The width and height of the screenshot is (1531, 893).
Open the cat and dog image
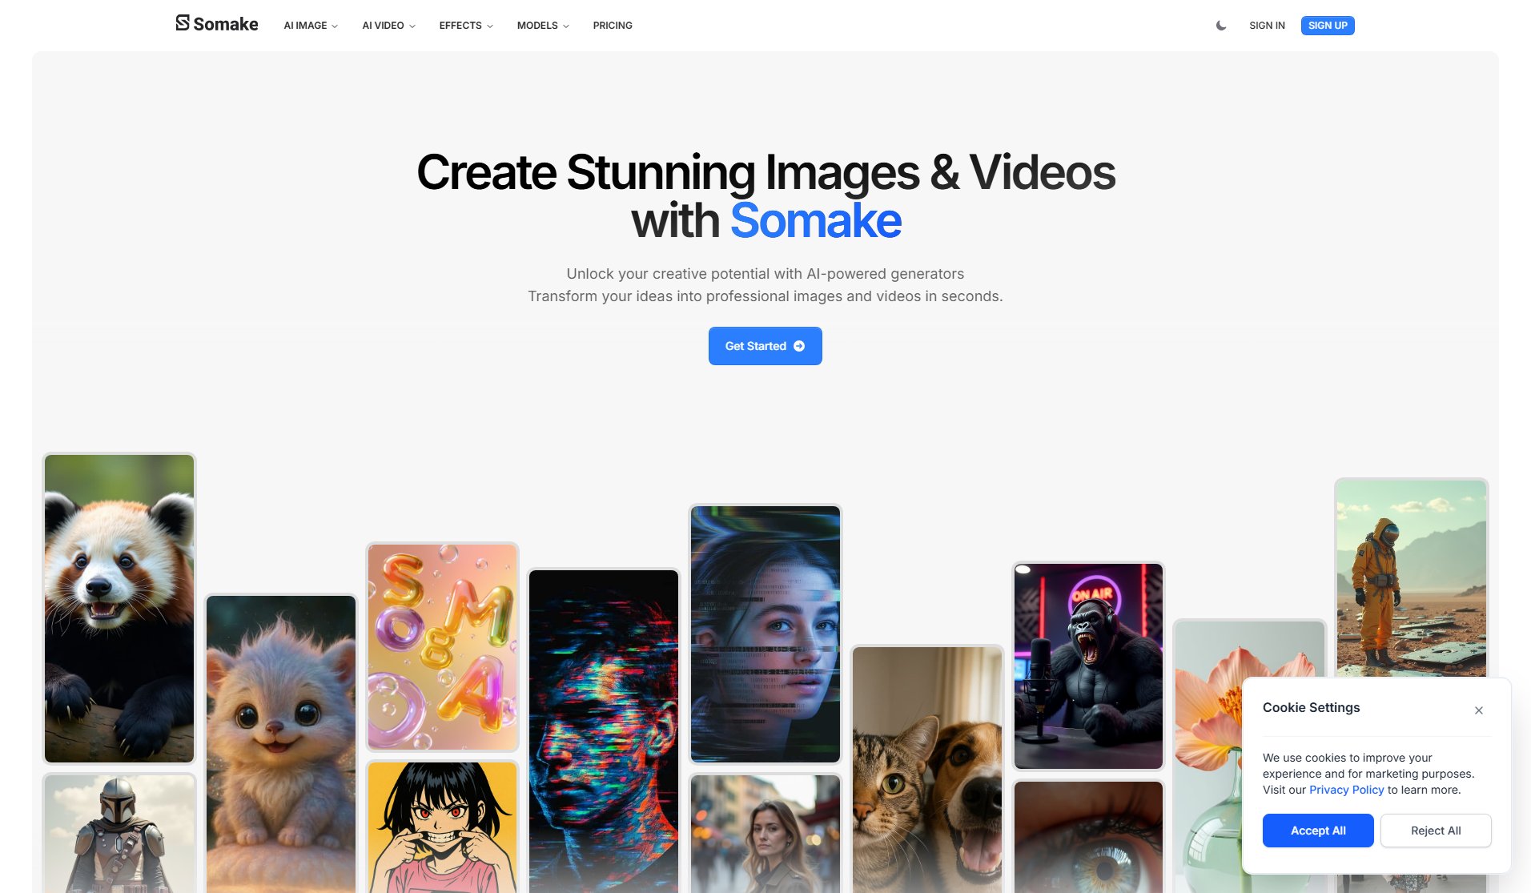pyautogui.click(x=927, y=770)
